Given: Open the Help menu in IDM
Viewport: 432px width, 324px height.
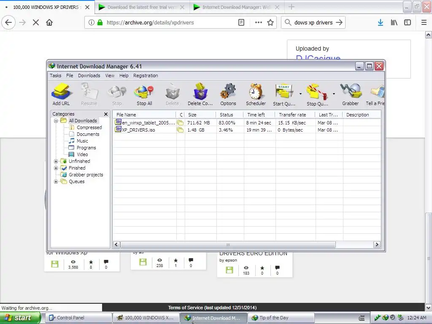Looking at the screenshot, I should click(124, 76).
